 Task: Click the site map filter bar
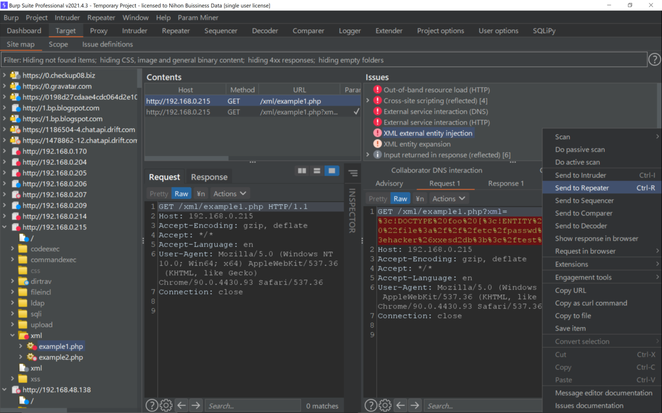coord(324,60)
